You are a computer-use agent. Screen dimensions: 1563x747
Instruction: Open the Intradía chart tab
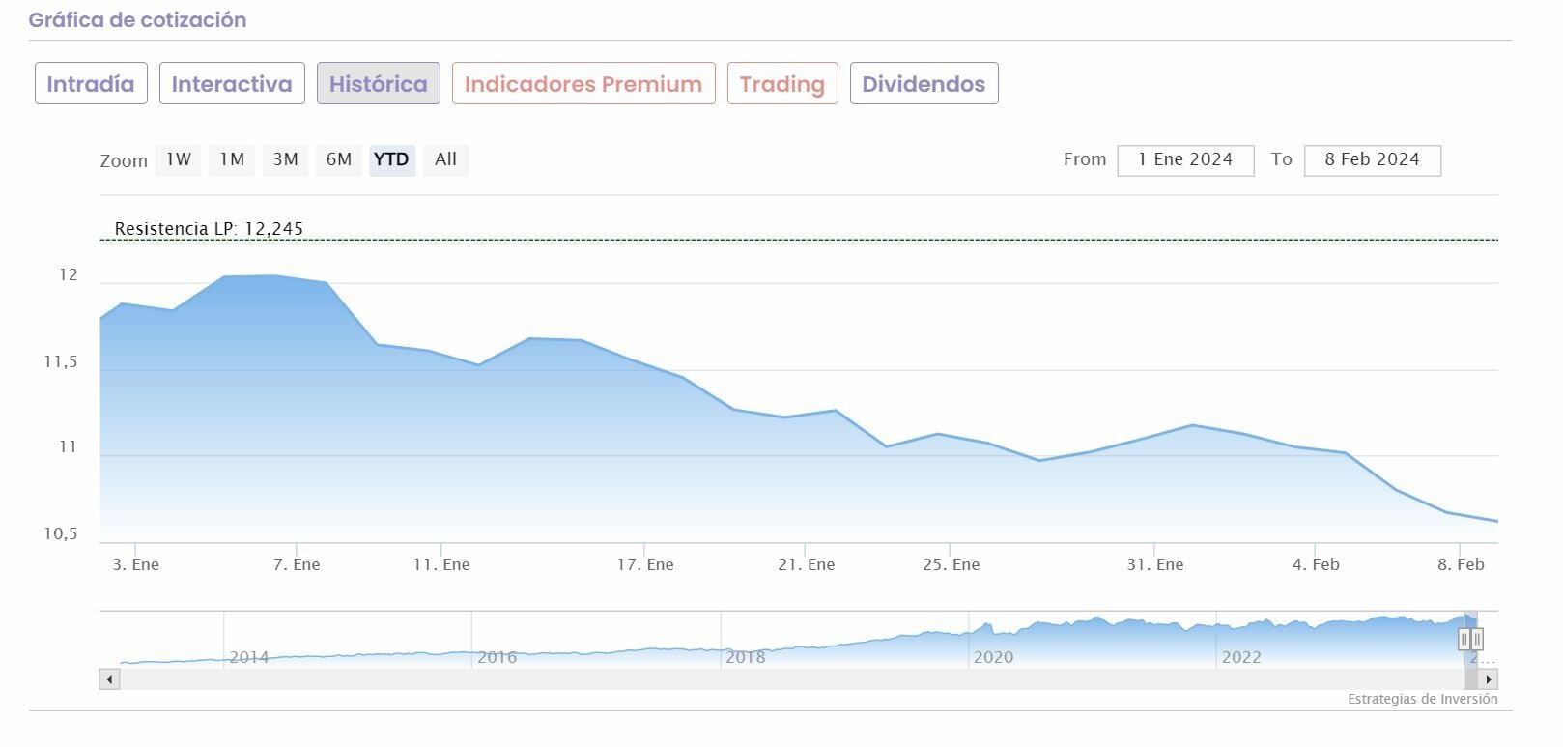click(x=91, y=84)
